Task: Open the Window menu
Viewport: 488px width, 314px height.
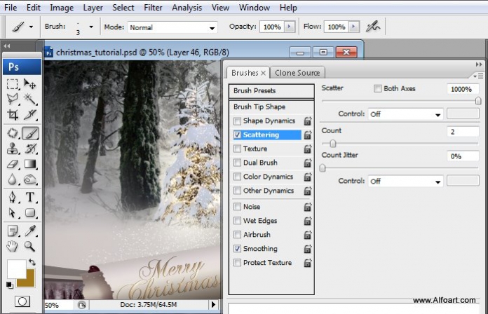Action: point(254,8)
